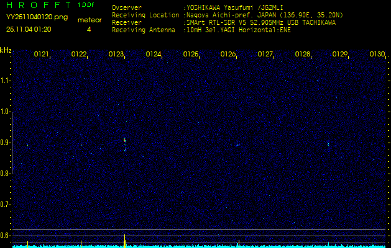The image size is (391, 248).
Task: Click the kHz axis unit label
Action: tap(6, 50)
